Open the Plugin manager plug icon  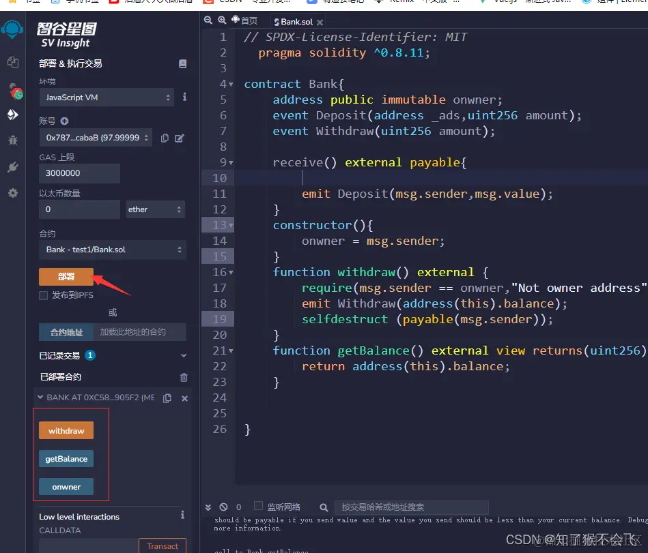click(x=13, y=167)
